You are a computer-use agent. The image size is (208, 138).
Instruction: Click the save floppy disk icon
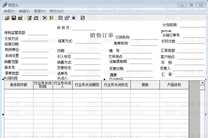coord(14,18)
